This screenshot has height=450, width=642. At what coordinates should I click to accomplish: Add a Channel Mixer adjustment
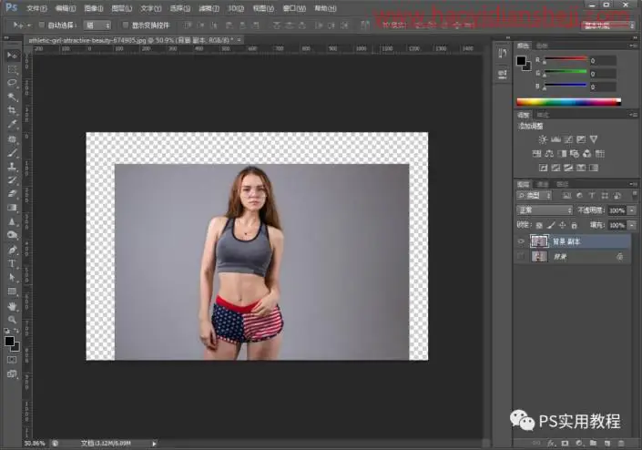coord(587,154)
